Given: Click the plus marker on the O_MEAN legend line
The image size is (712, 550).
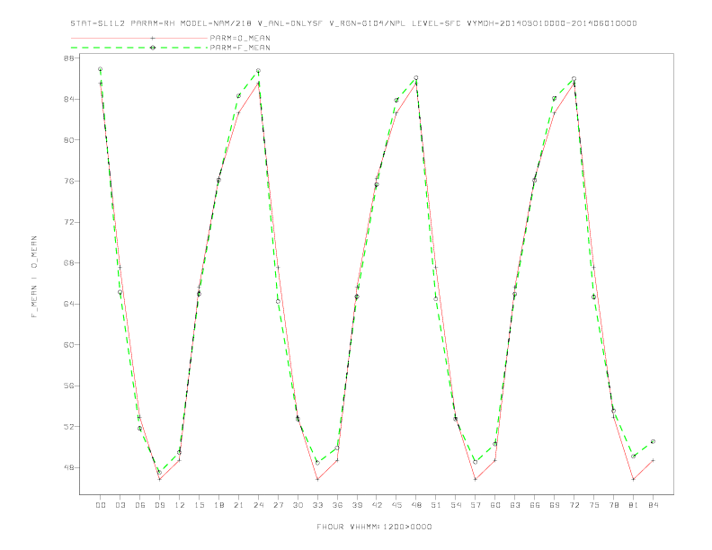Looking at the screenshot, I should point(153,38).
